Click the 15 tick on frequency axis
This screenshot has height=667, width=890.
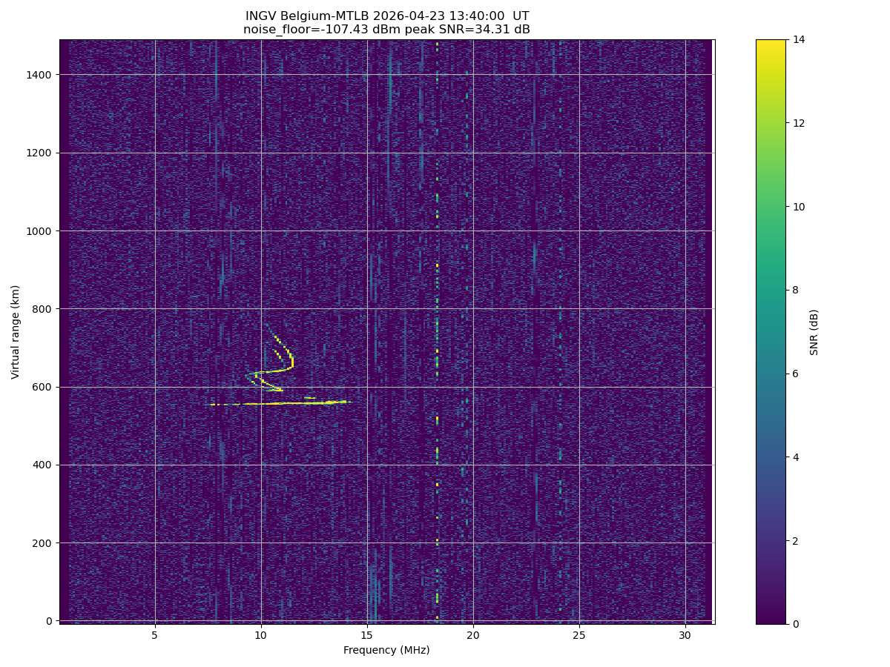click(367, 635)
